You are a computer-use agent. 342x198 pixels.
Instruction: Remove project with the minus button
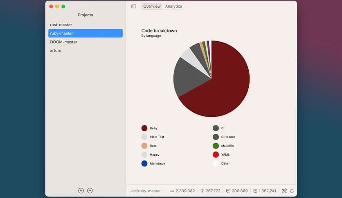click(x=90, y=191)
